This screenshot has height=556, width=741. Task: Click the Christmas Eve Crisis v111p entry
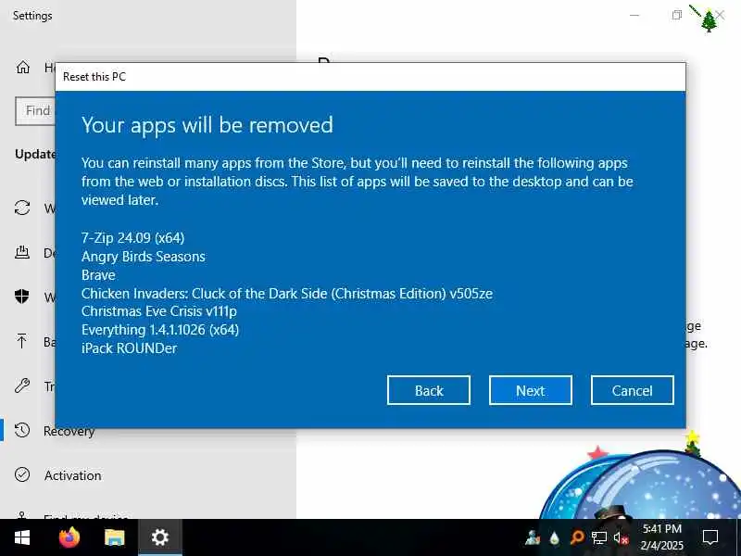tap(158, 311)
